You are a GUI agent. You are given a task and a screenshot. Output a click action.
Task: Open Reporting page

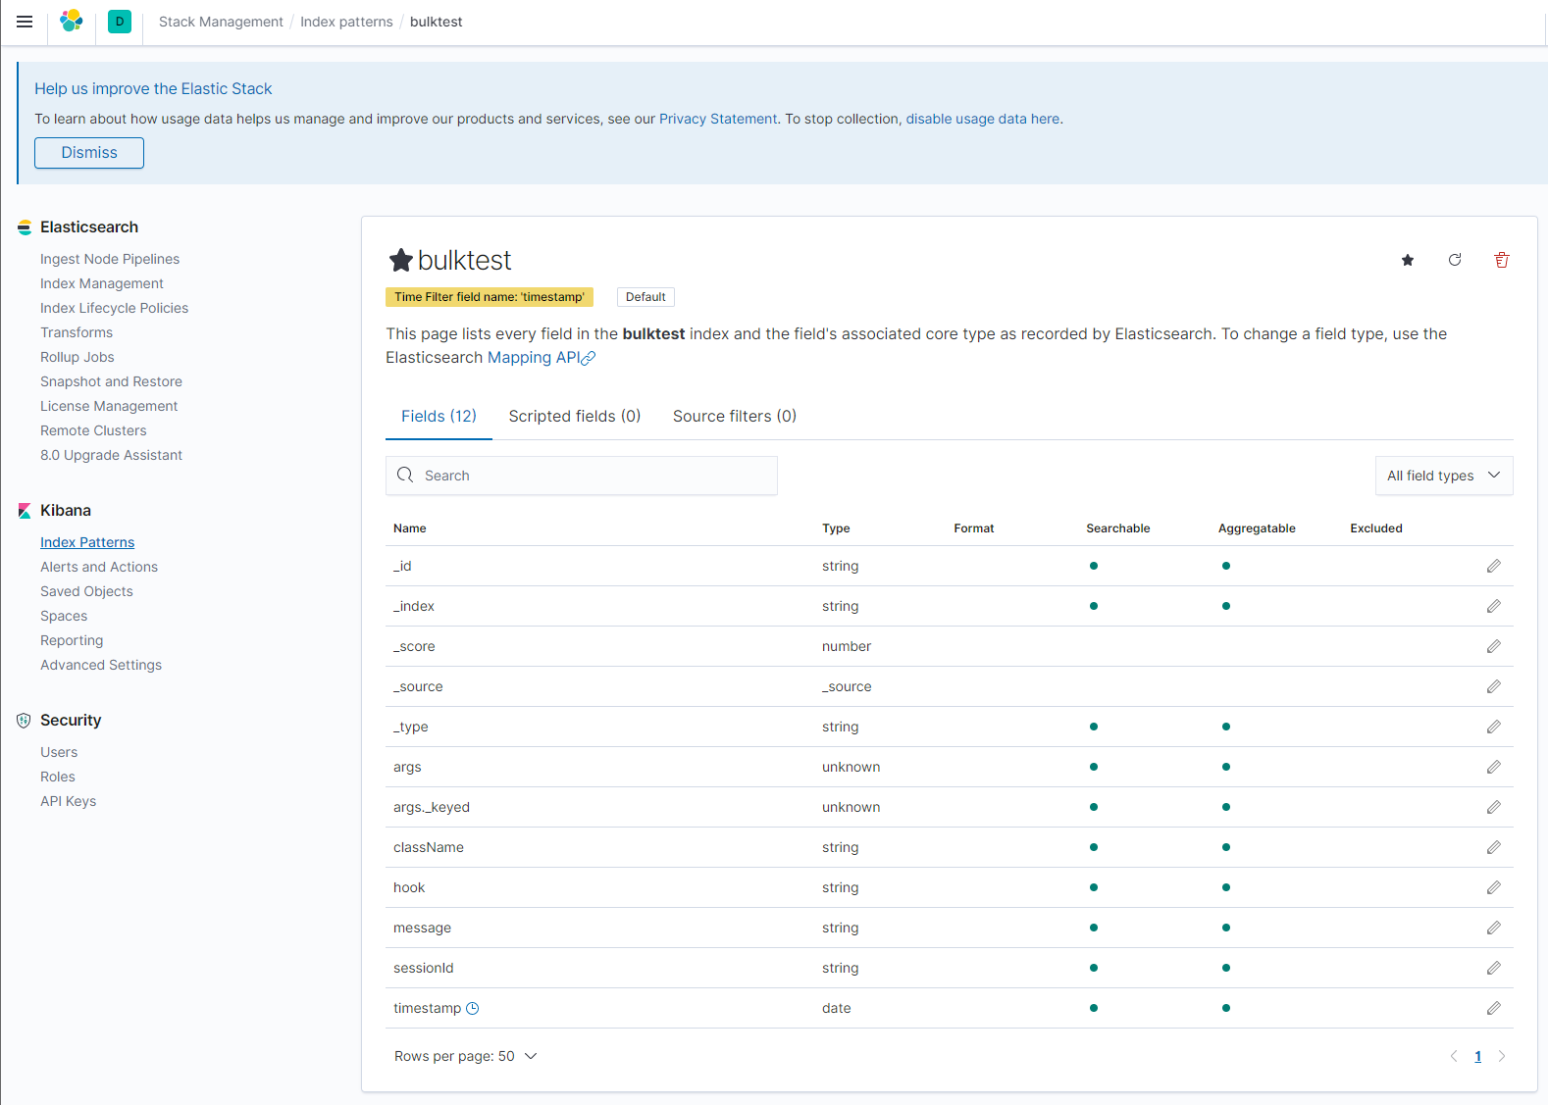72,640
